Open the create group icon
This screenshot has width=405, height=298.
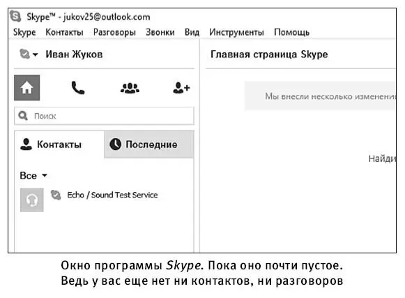(x=130, y=88)
